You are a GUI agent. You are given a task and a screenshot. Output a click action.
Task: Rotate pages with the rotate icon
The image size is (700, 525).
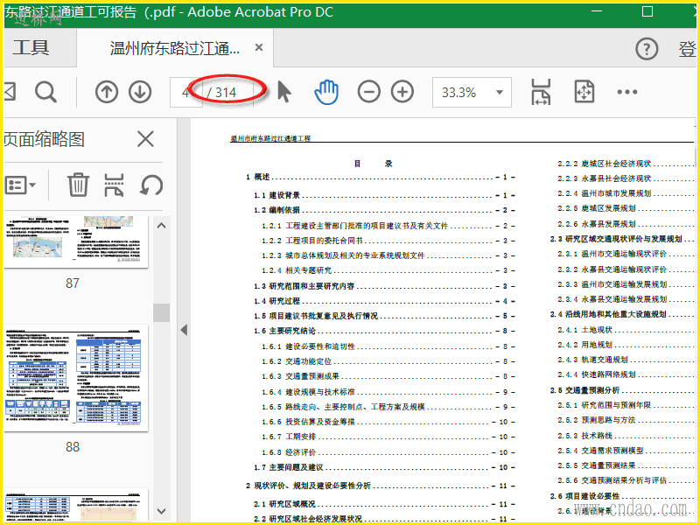click(150, 185)
